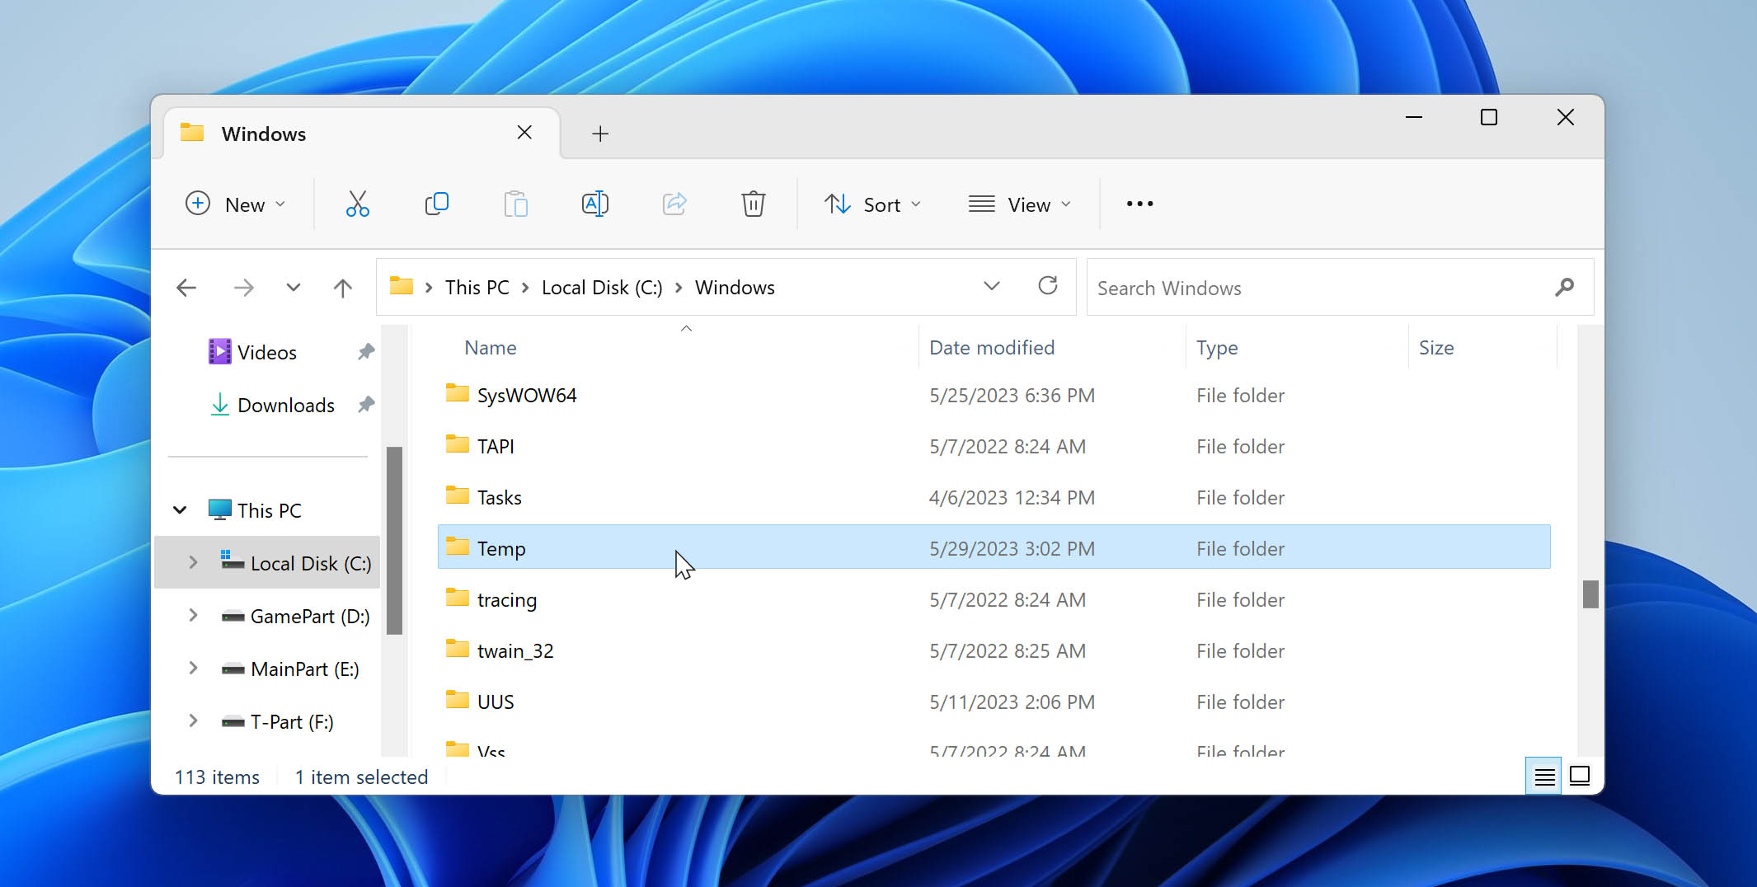The height and width of the screenshot is (887, 1757).
Task: Click Local Disk (C:) breadcrumb
Action: (602, 287)
